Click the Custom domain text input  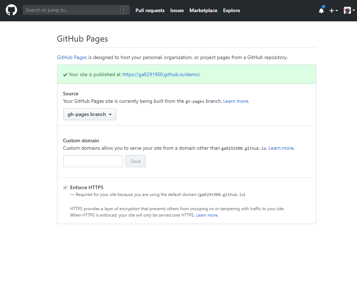tap(93, 161)
